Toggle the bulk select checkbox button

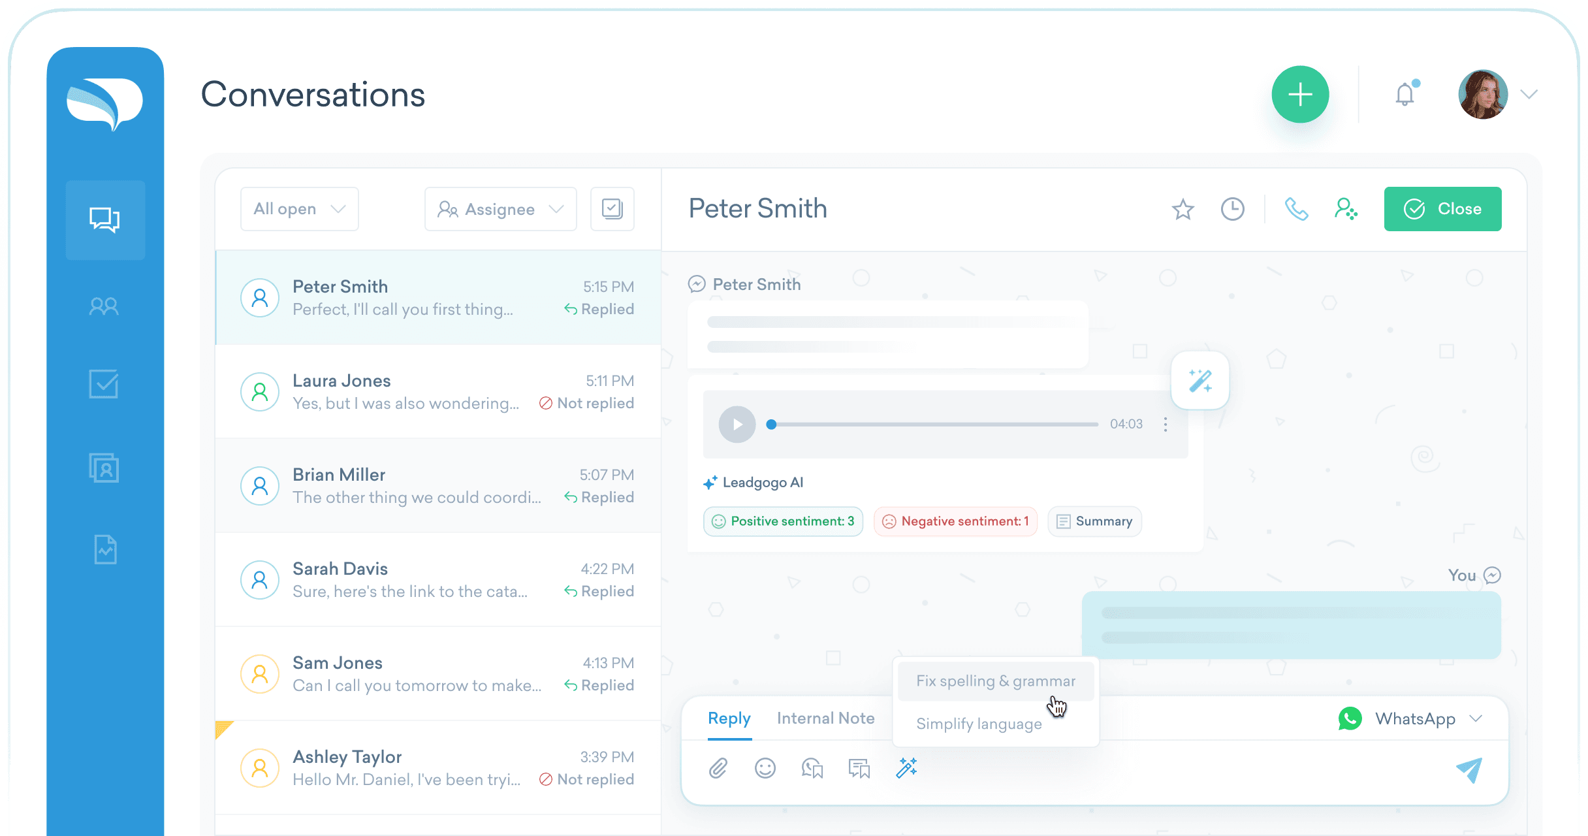(612, 209)
